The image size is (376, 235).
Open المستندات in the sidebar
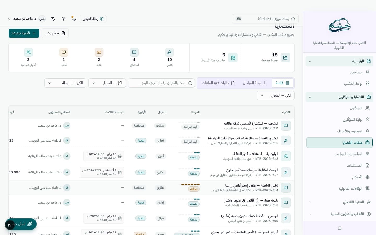click(x=339, y=166)
